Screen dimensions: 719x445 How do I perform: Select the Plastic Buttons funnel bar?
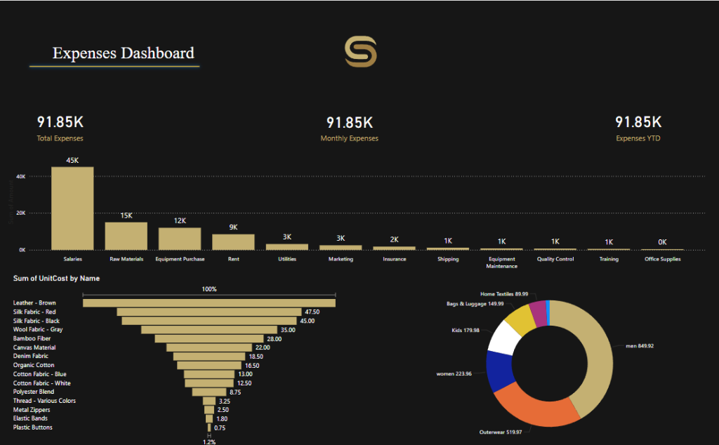point(209,427)
